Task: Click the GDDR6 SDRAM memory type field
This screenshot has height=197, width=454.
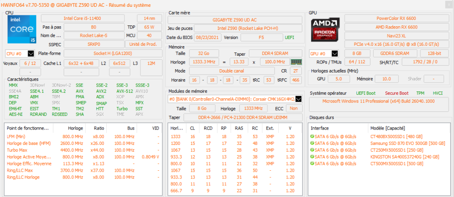Action: click(395, 54)
